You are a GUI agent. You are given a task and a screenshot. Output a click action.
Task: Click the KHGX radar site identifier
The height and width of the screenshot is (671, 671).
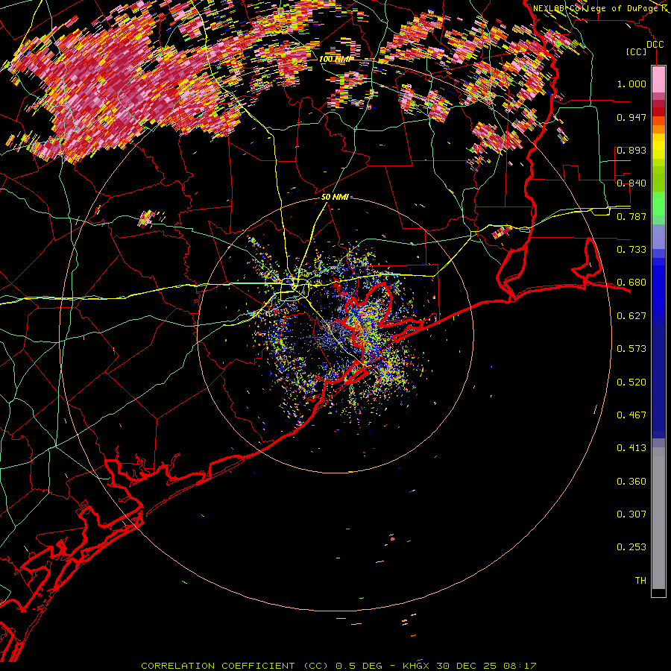pos(417,666)
